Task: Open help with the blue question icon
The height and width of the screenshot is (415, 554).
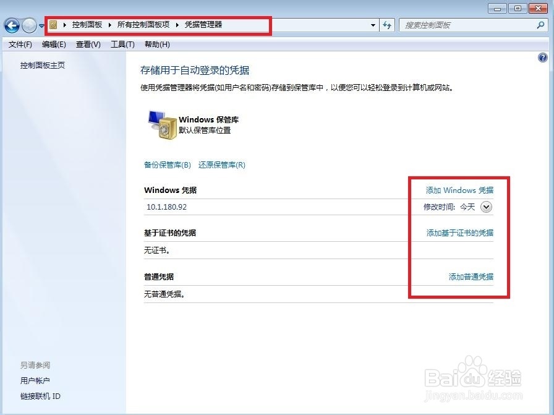Action: (x=543, y=58)
